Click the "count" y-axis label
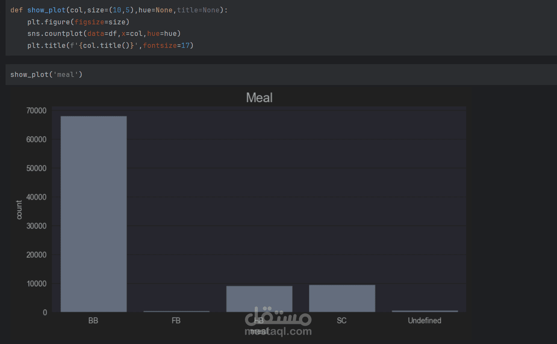 pos(19,210)
